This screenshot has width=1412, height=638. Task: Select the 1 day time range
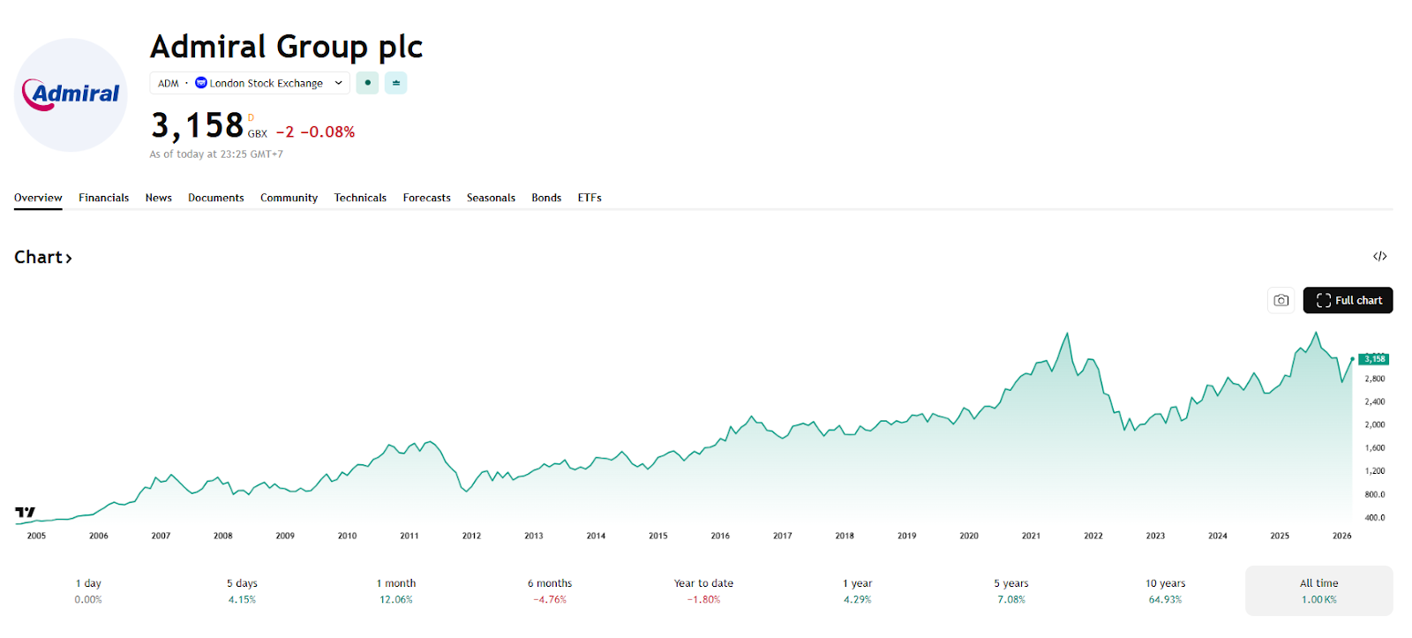(x=88, y=590)
